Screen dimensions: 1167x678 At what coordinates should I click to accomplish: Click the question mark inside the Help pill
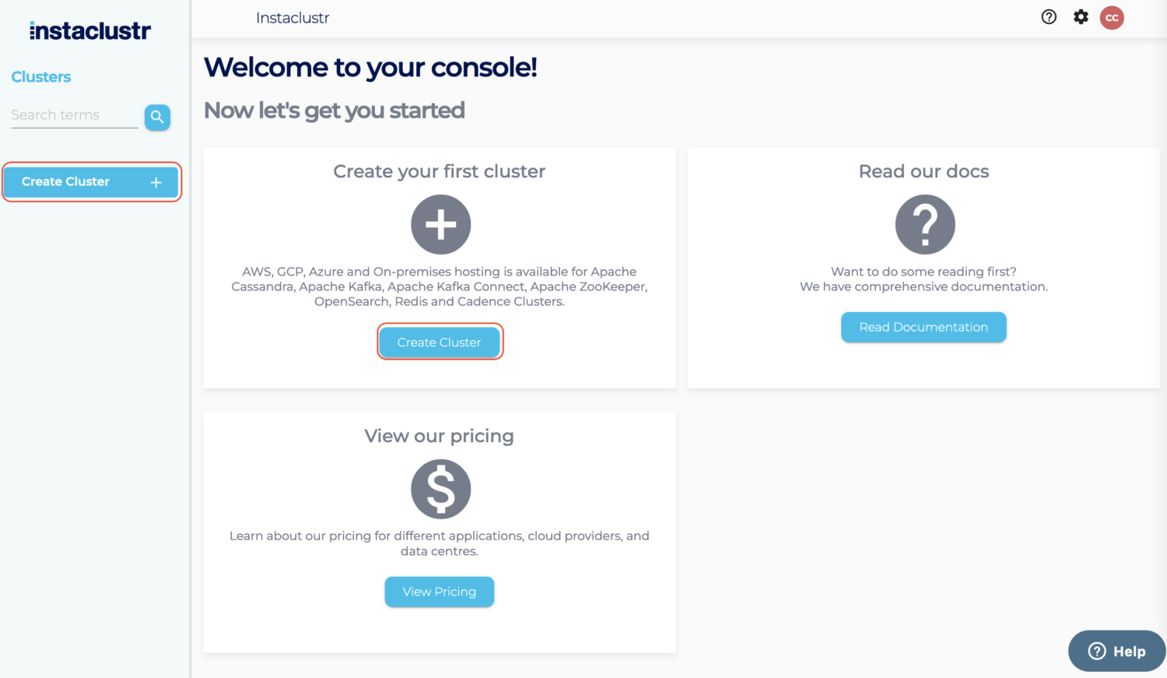tap(1096, 651)
